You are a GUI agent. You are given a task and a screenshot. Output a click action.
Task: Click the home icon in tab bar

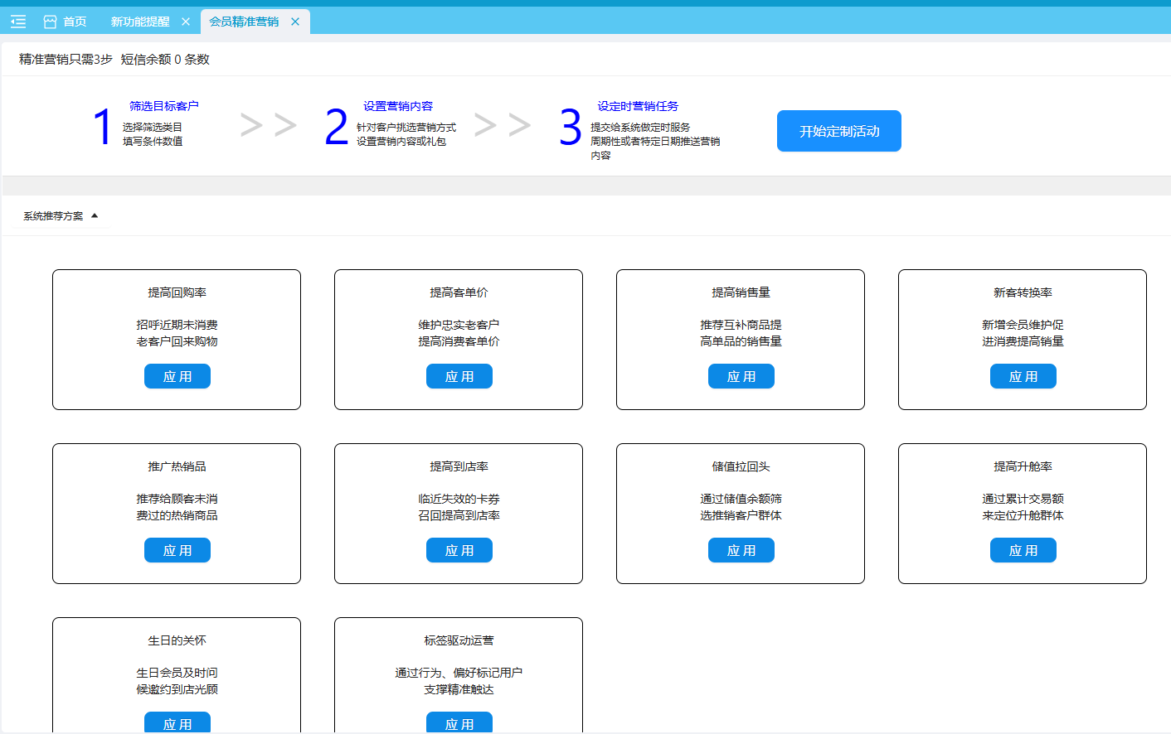tap(50, 22)
